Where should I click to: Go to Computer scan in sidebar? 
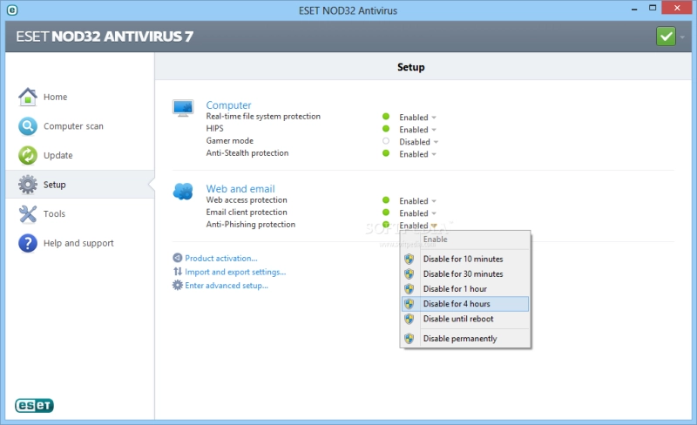click(80, 126)
